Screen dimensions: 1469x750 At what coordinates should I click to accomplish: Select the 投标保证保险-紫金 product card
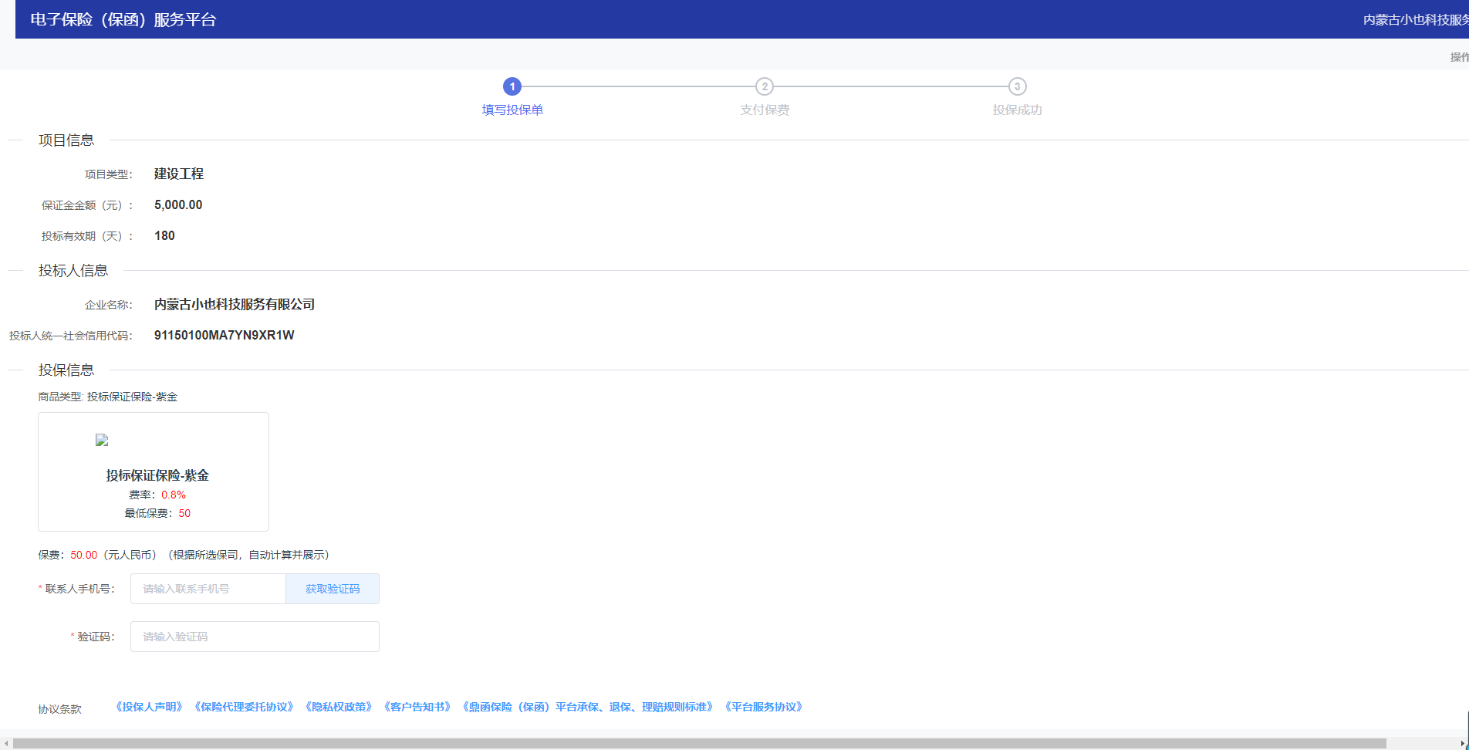pyautogui.click(x=154, y=471)
